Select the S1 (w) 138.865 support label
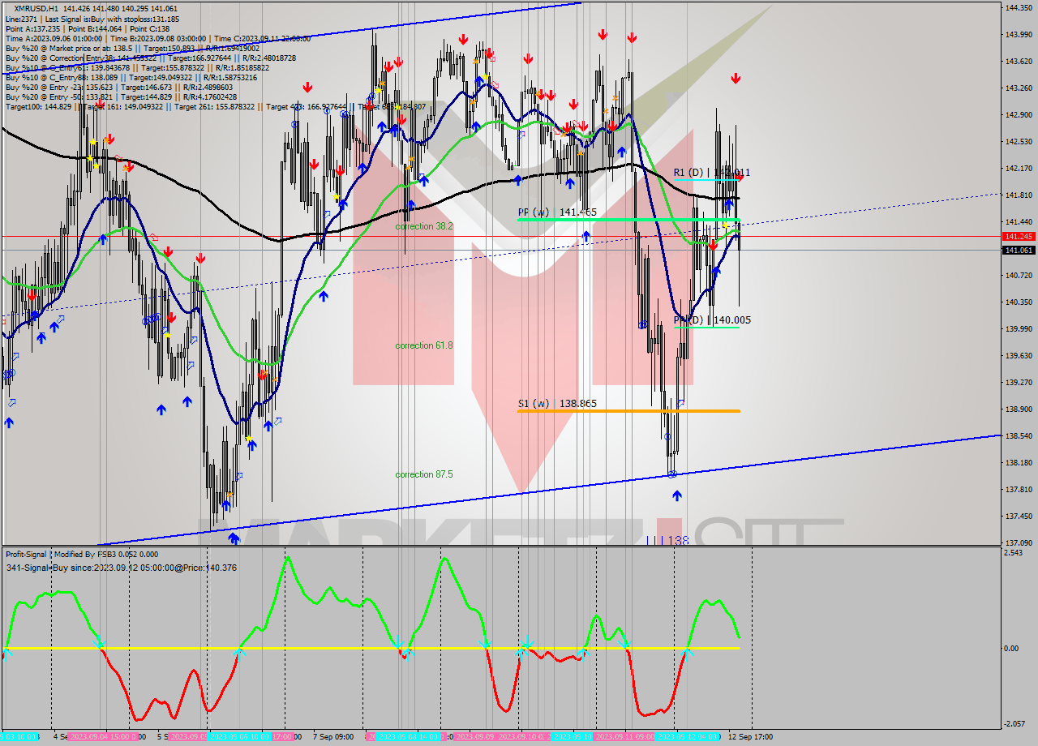This screenshot has width=1038, height=746. click(558, 403)
